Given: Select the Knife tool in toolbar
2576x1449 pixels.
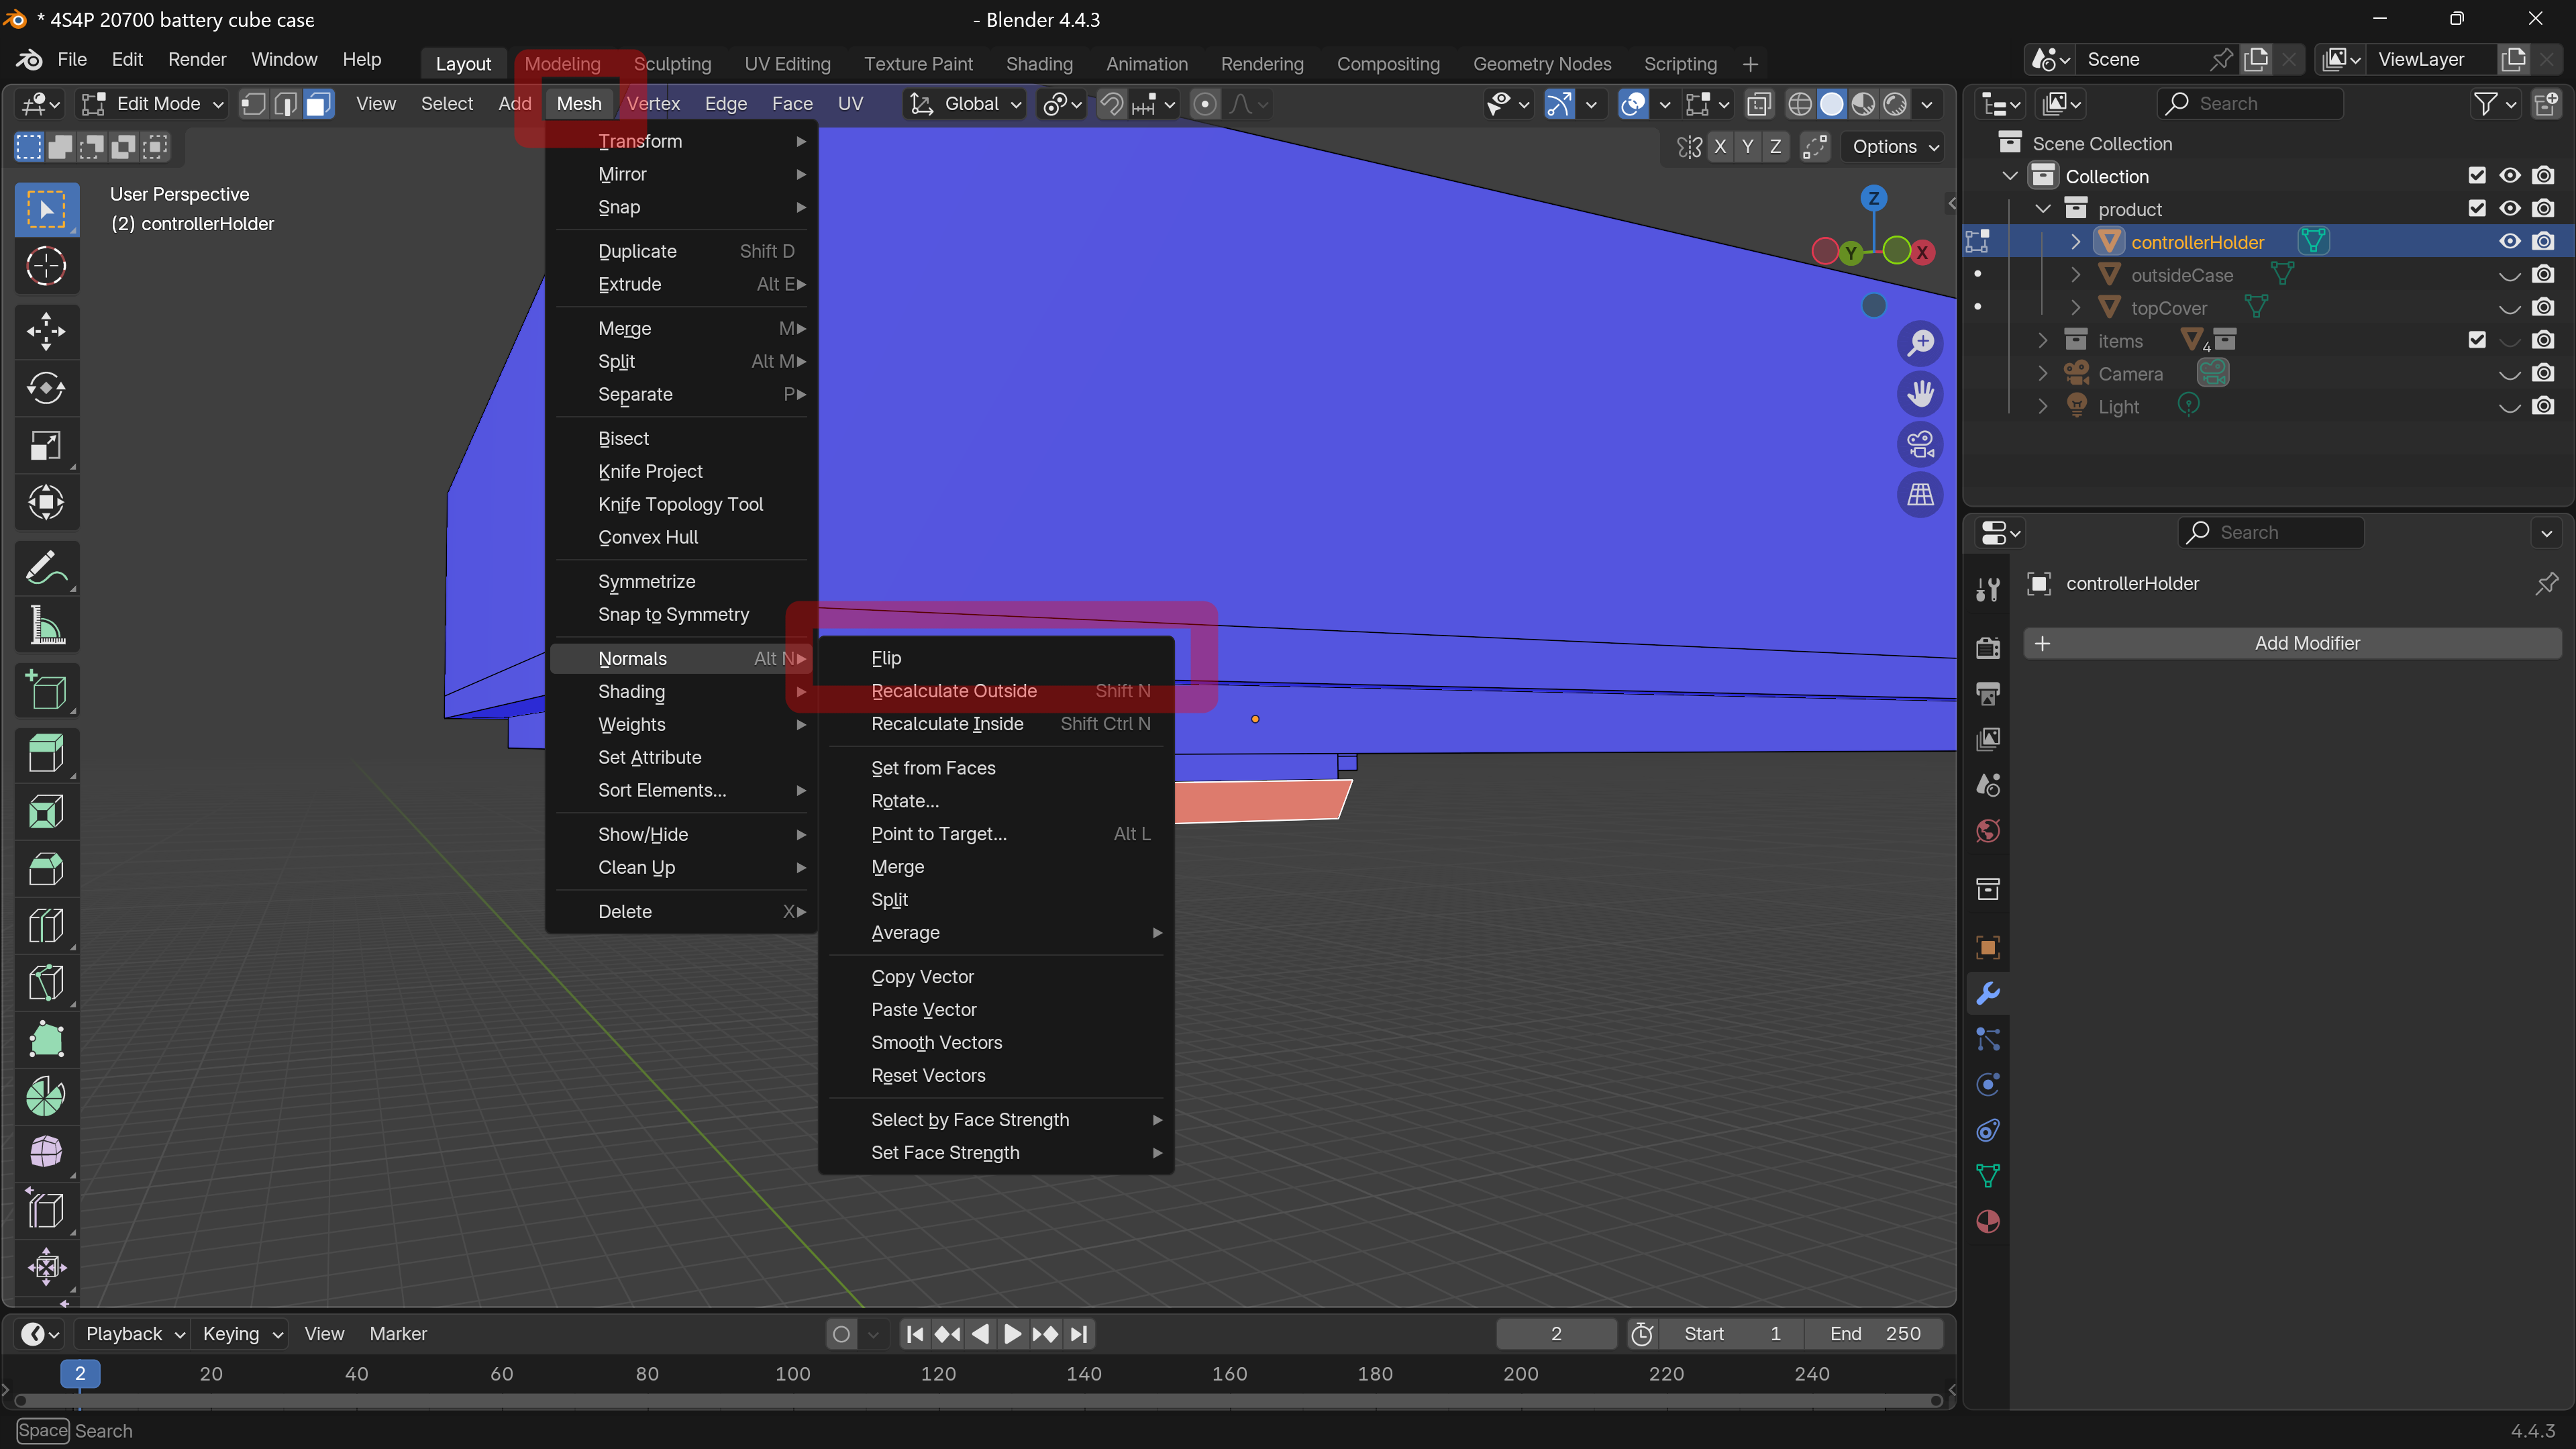Looking at the screenshot, I should 45,982.
